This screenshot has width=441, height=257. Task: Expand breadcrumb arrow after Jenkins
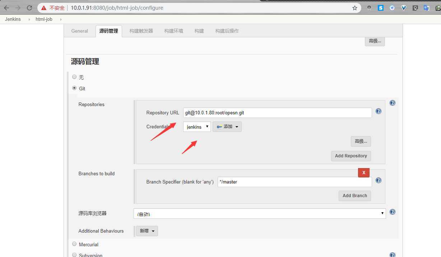tap(29, 19)
